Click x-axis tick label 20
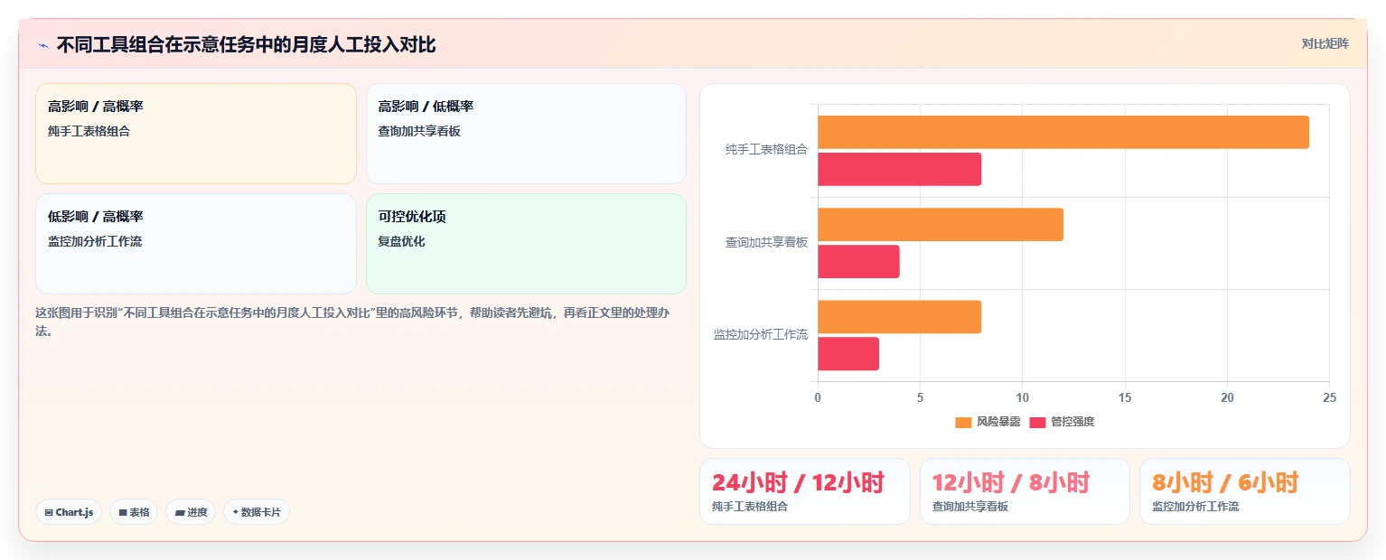1386x560 pixels. click(1226, 397)
